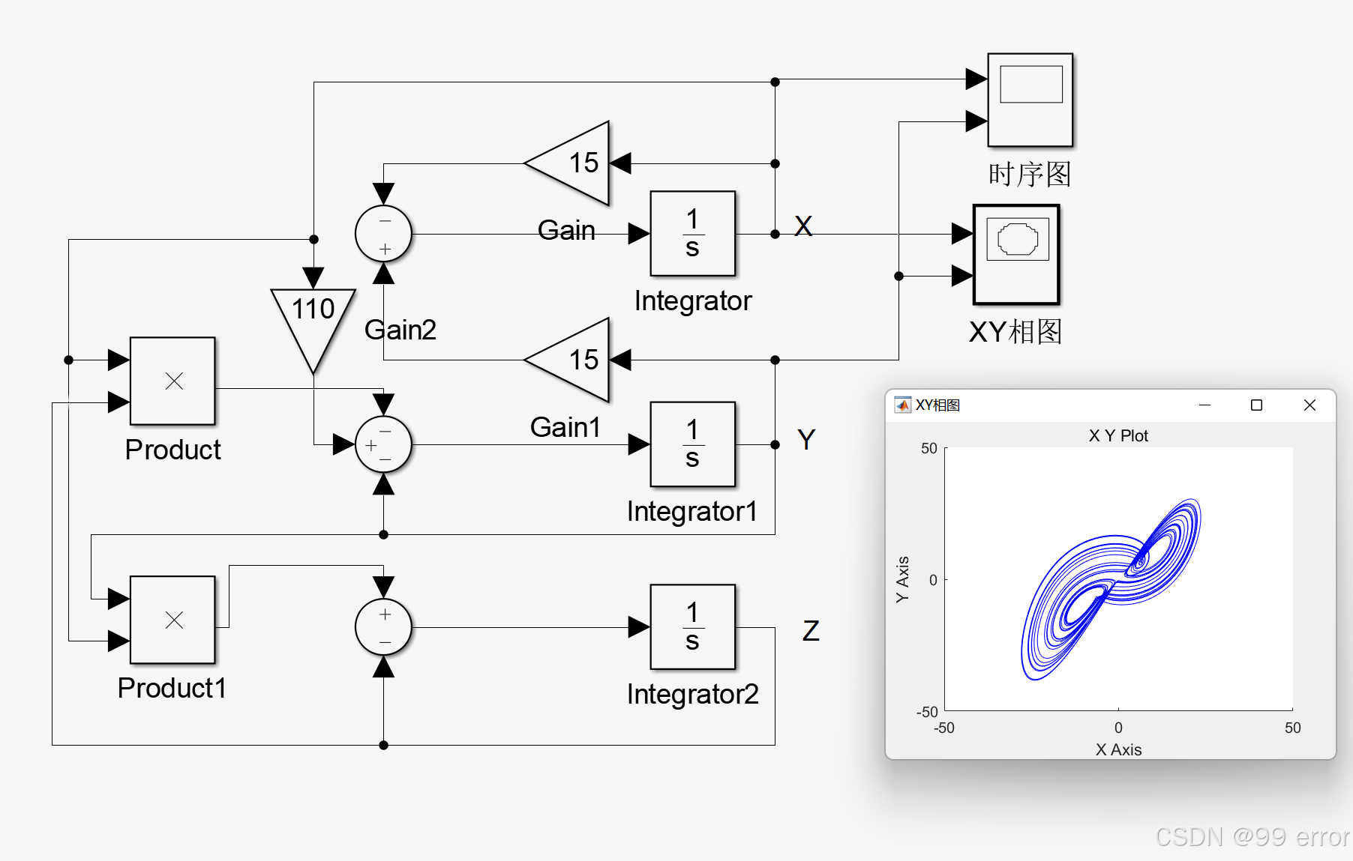
Task: Select the Y signal label
Action: 805,441
